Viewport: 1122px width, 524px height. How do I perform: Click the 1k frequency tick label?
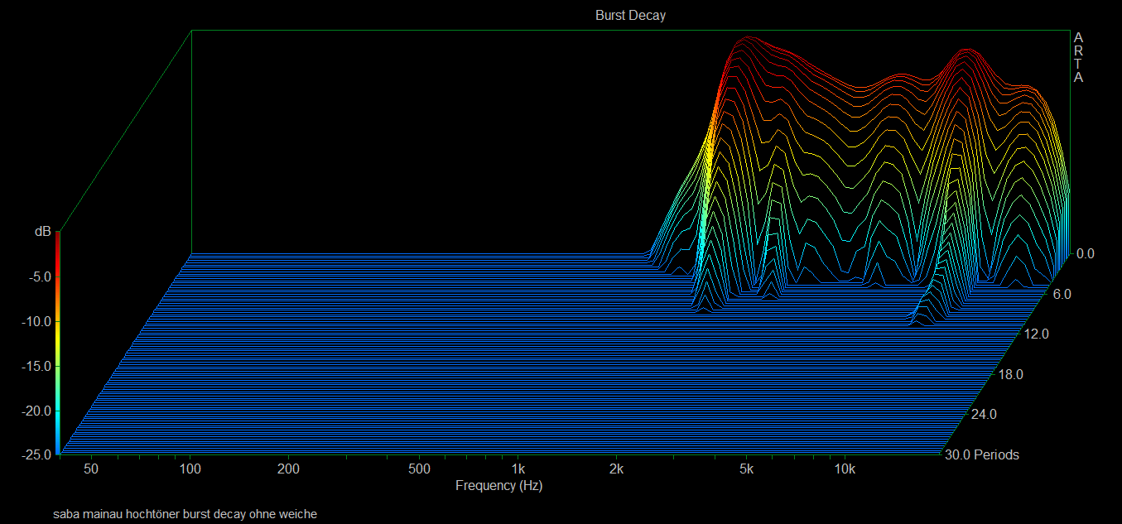coord(518,469)
